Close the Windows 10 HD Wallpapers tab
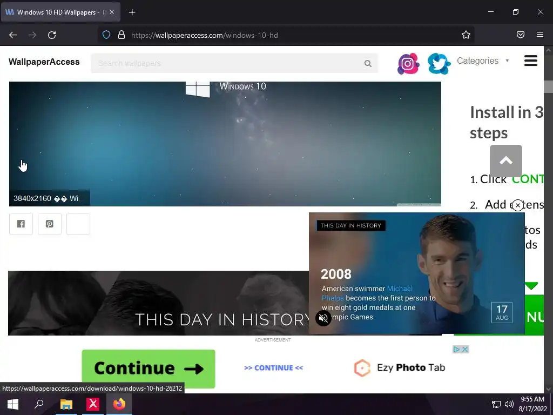This screenshot has width=553, height=415. pyautogui.click(x=112, y=12)
